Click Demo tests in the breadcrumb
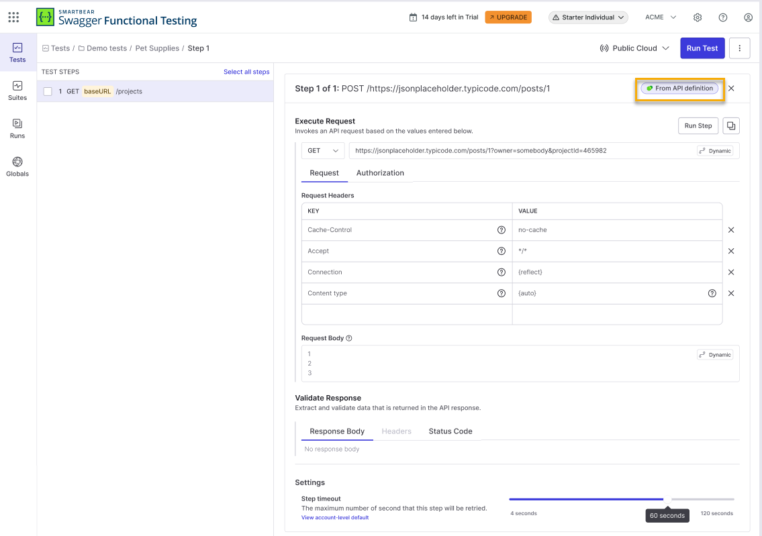Viewport: 762px width, 536px height. [x=103, y=48]
